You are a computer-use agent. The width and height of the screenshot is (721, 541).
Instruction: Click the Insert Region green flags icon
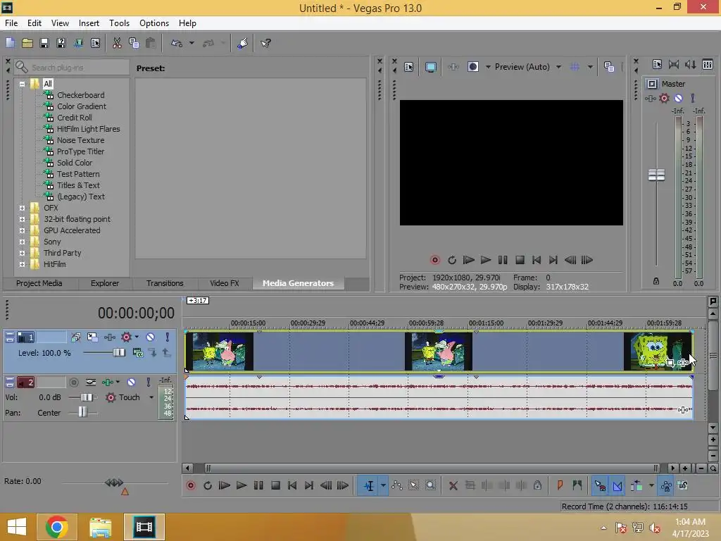(577, 486)
